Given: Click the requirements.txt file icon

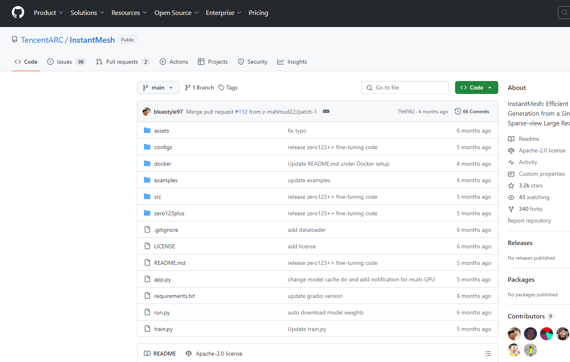Looking at the screenshot, I should click(147, 296).
